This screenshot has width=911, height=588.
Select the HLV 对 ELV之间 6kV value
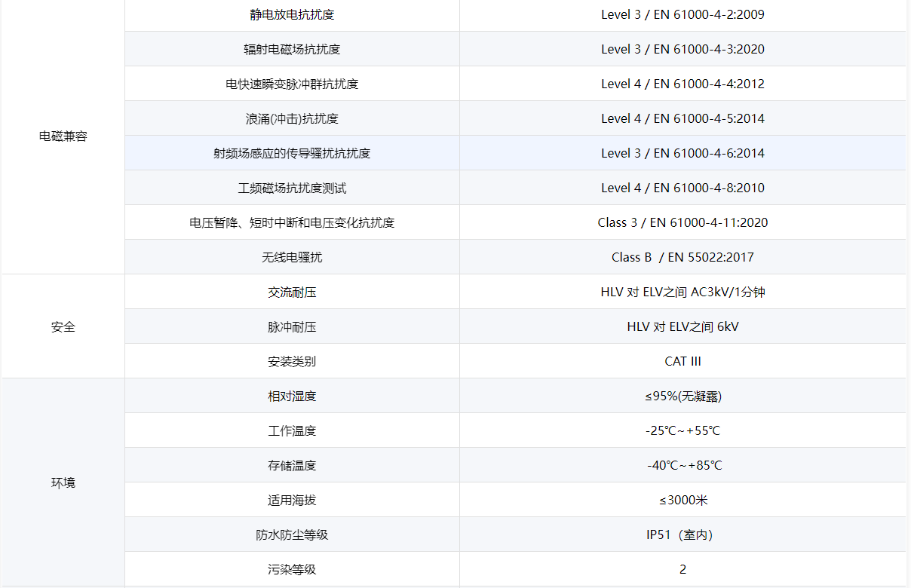point(682,326)
